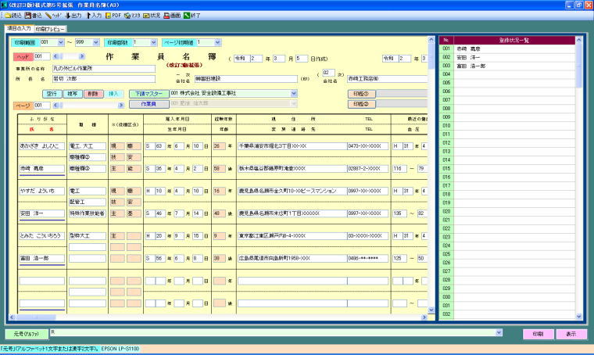This screenshot has width=594, height=355.
Task: Click the 職種 field 型枠大工
Action: pyautogui.click(x=88, y=236)
